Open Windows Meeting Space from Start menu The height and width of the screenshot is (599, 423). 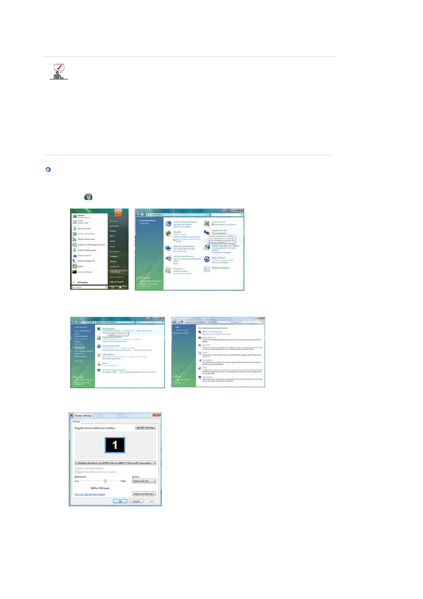tap(85, 250)
